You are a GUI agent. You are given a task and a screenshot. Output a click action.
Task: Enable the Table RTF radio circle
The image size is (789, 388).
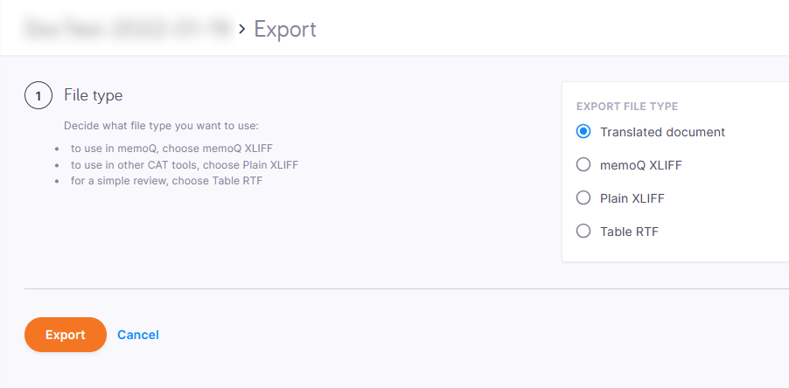[x=583, y=232]
